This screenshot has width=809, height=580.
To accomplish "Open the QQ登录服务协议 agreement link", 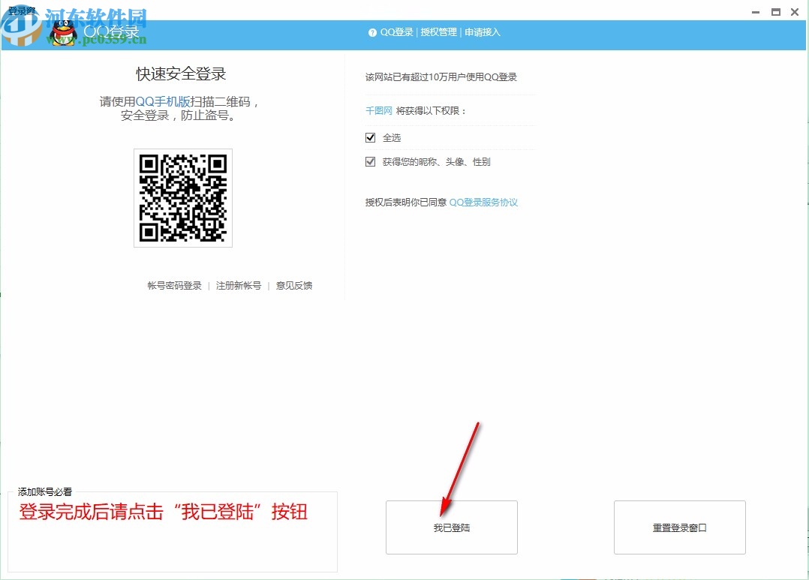I will click(484, 202).
